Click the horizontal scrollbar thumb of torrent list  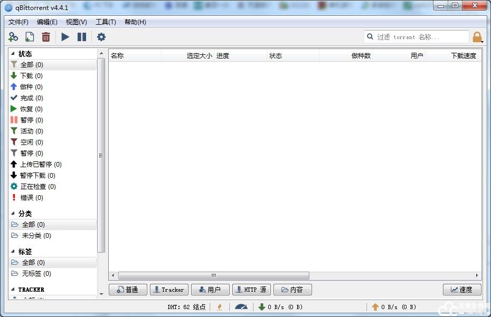tap(214, 275)
